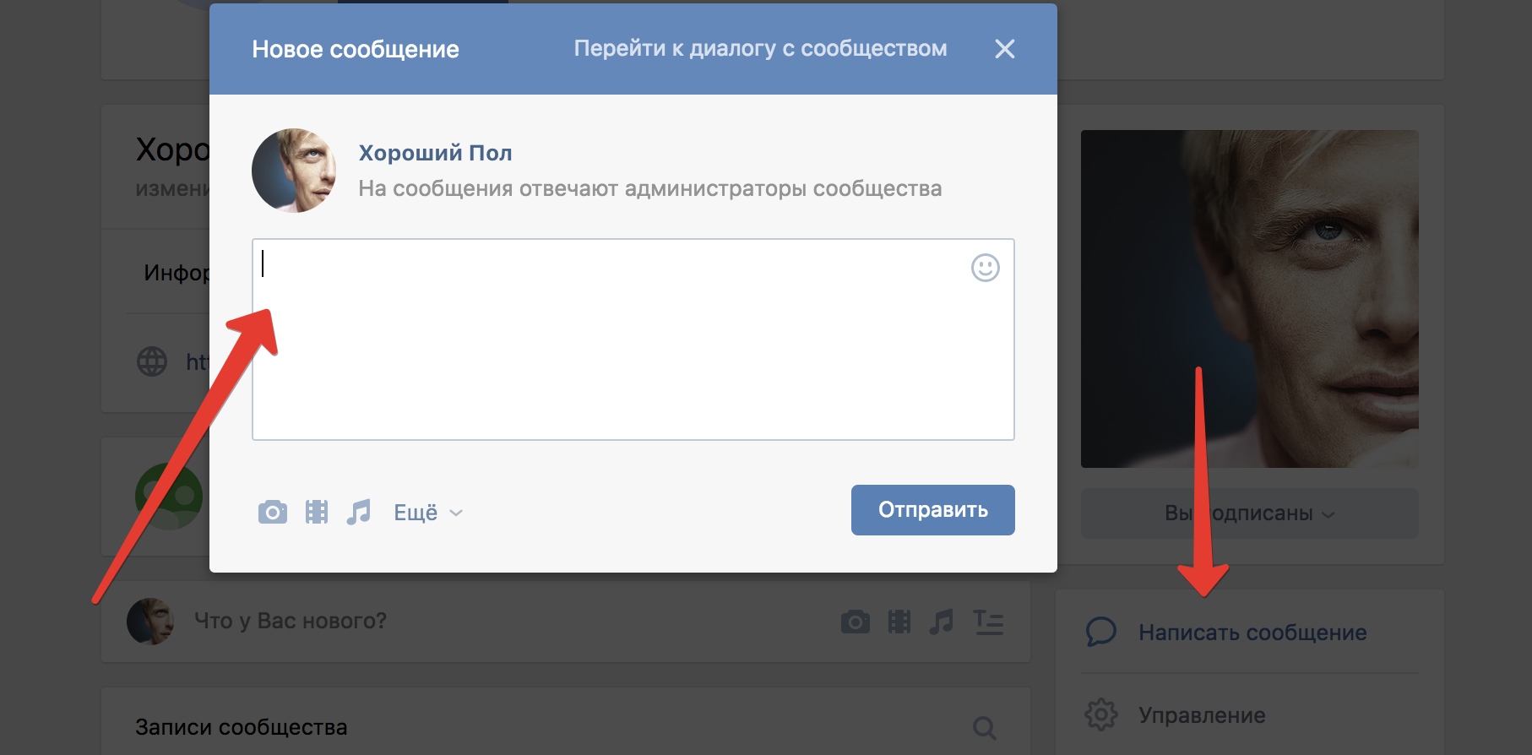Click the community avatar in dialog
Image resolution: width=1532 pixels, height=755 pixels.
click(x=294, y=171)
